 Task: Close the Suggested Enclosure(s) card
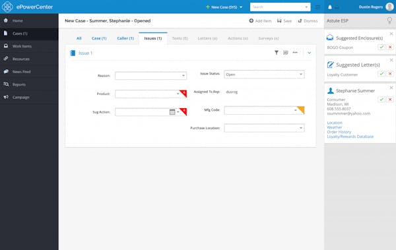coord(391,34)
